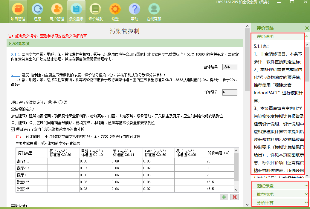Viewport: 310px width, 209px height.
Task: Click table scroll down arrow
Action: pos(236,190)
